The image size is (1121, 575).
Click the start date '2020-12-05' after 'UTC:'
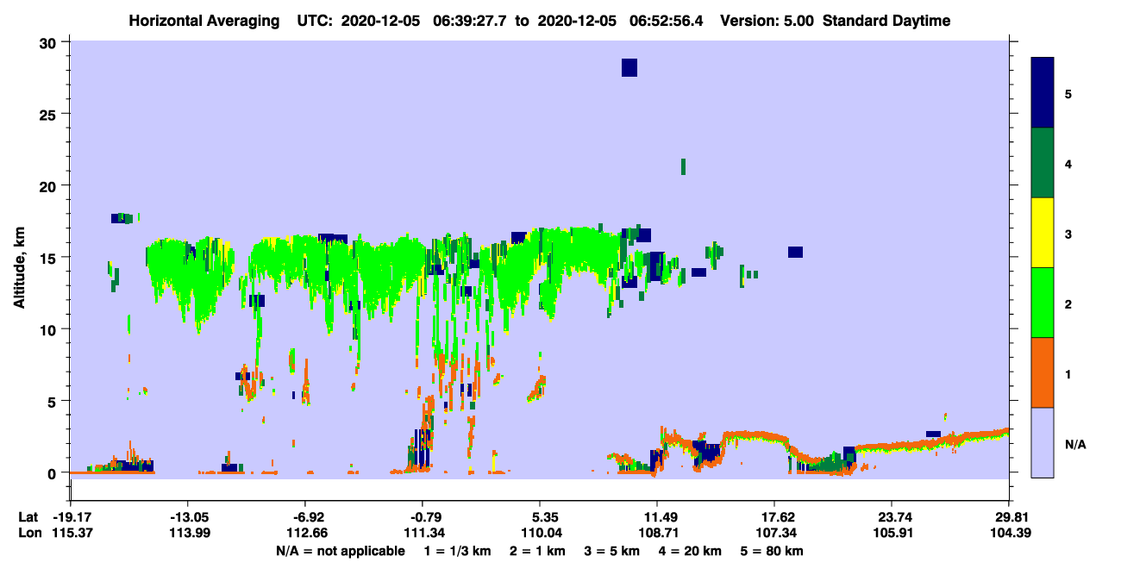[x=382, y=21]
